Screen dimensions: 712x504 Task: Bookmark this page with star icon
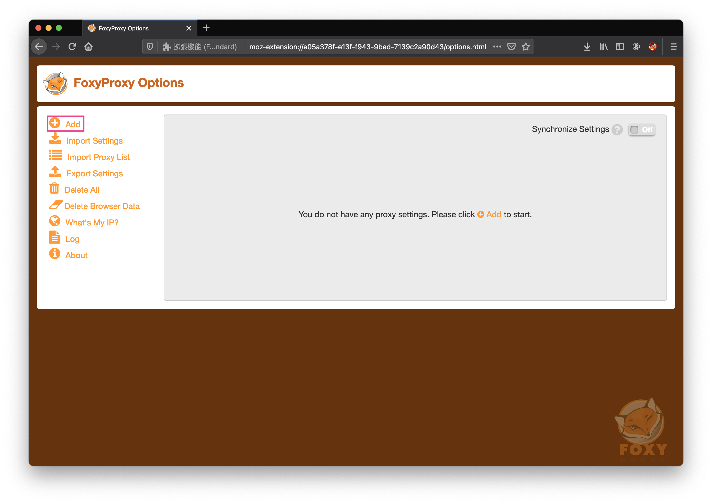pyautogui.click(x=526, y=47)
